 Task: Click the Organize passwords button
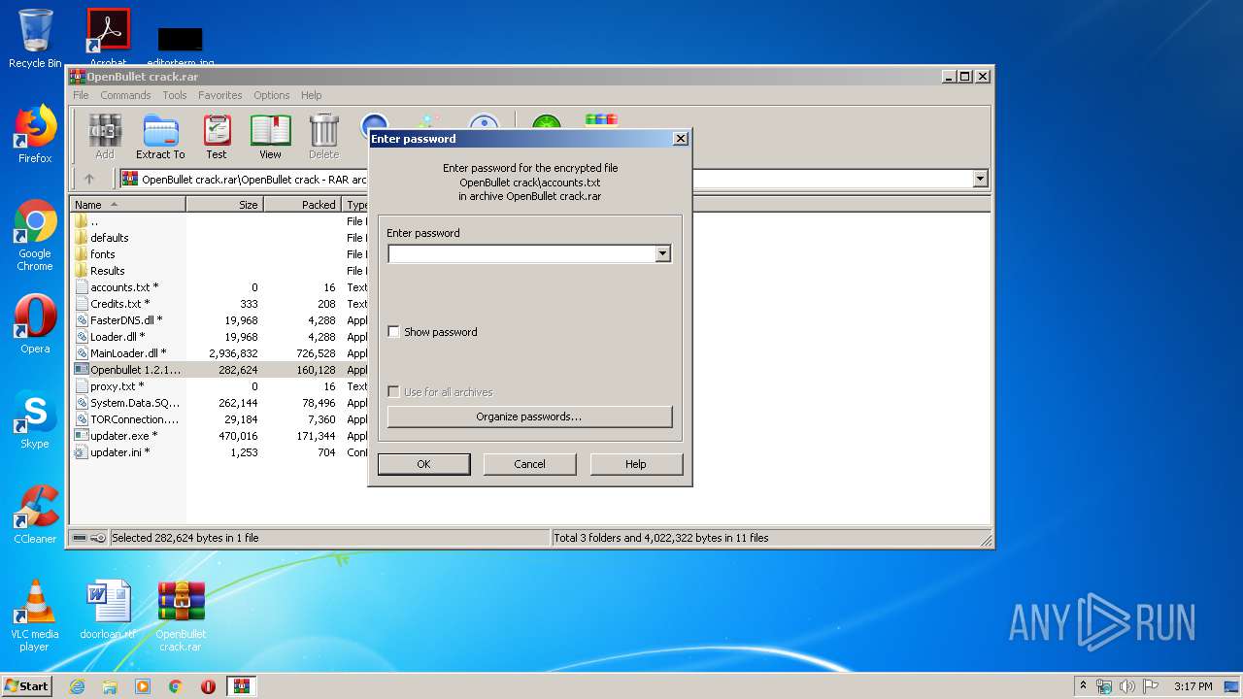click(529, 416)
